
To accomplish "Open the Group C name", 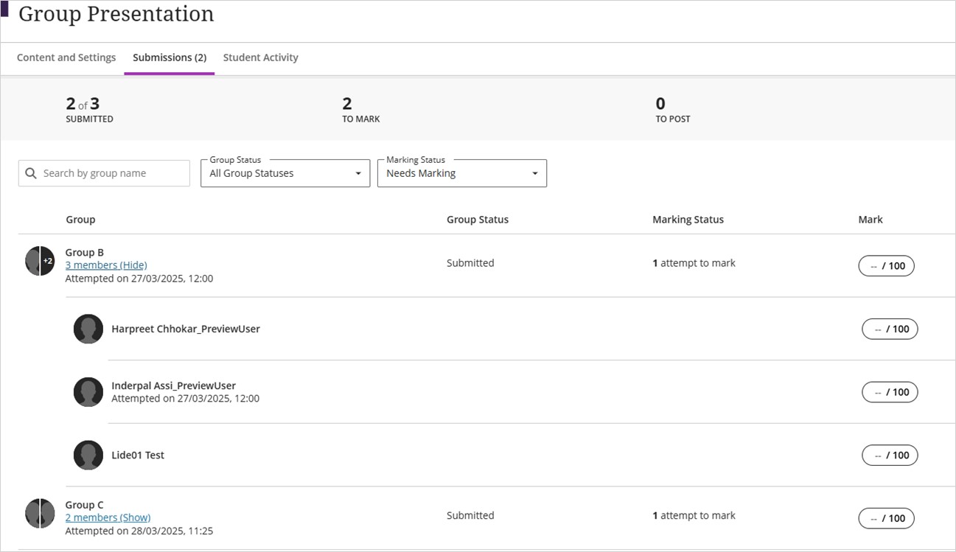I will tap(85, 505).
